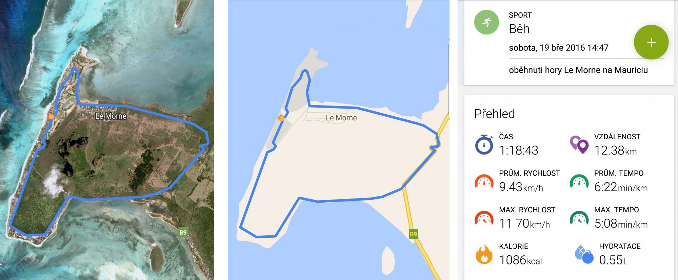Click the date sobota, 19 bře 2016 14:47
The height and width of the screenshot is (280, 678).
point(559,48)
